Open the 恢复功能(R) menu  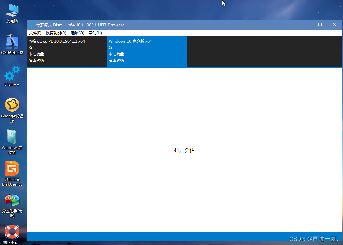pyautogui.click(x=56, y=33)
